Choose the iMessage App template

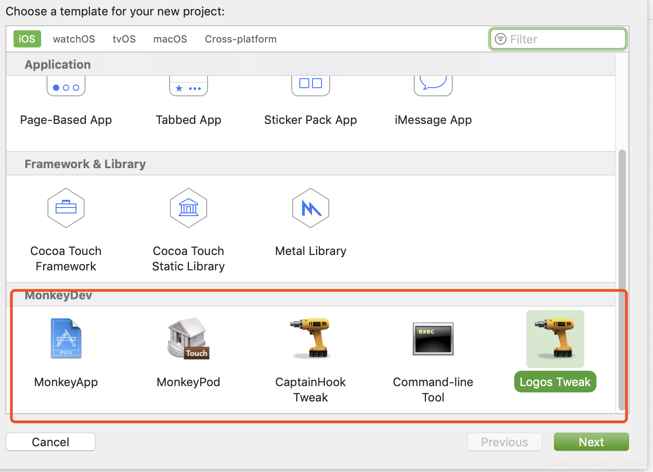pyautogui.click(x=433, y=120)
